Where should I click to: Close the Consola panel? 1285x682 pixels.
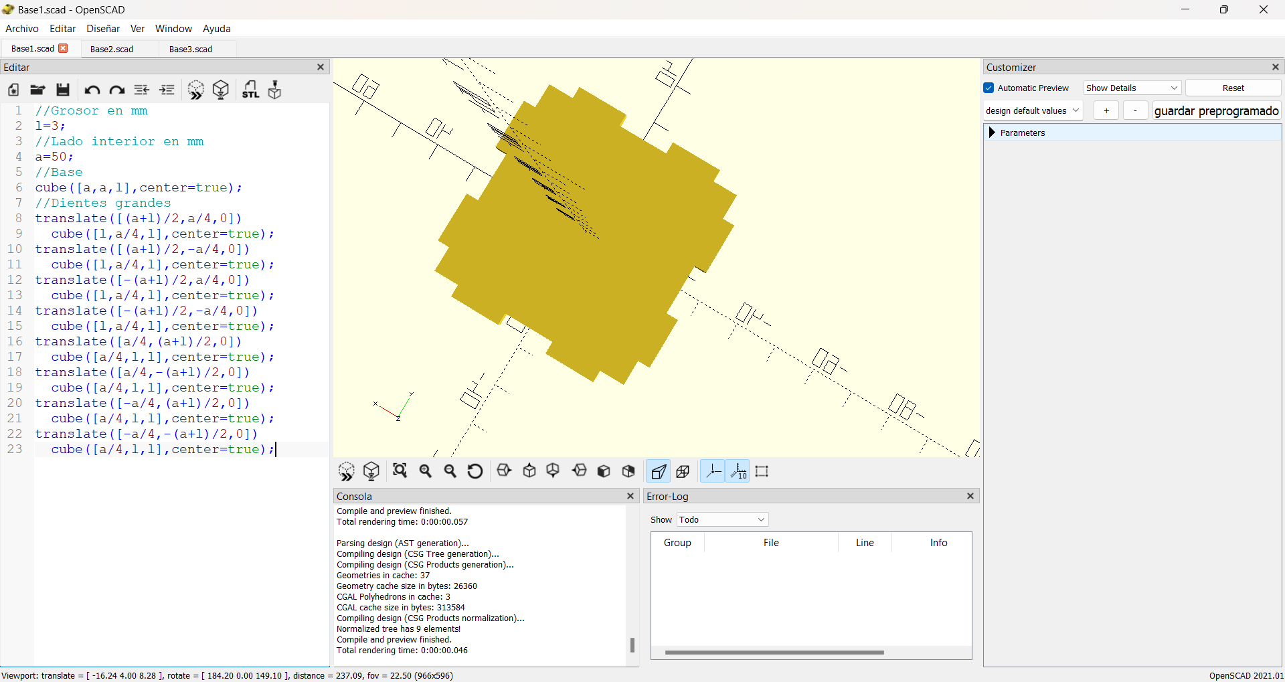tap(630, 496)
